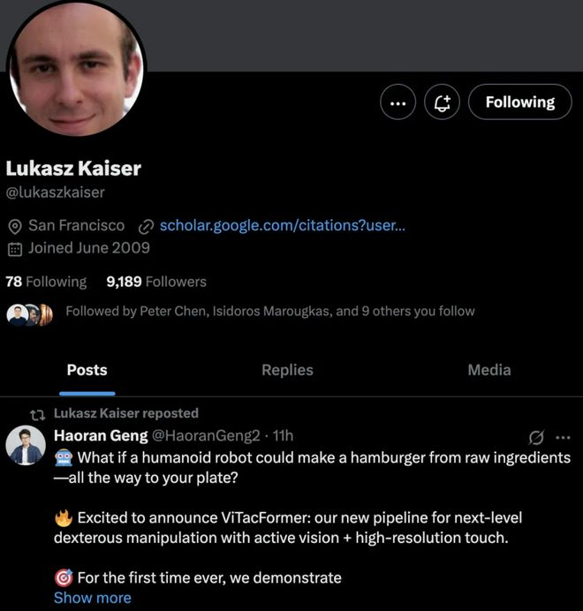583x611 pixels.
Task: View the 78 Following list
Action: [x=46, y=282]
